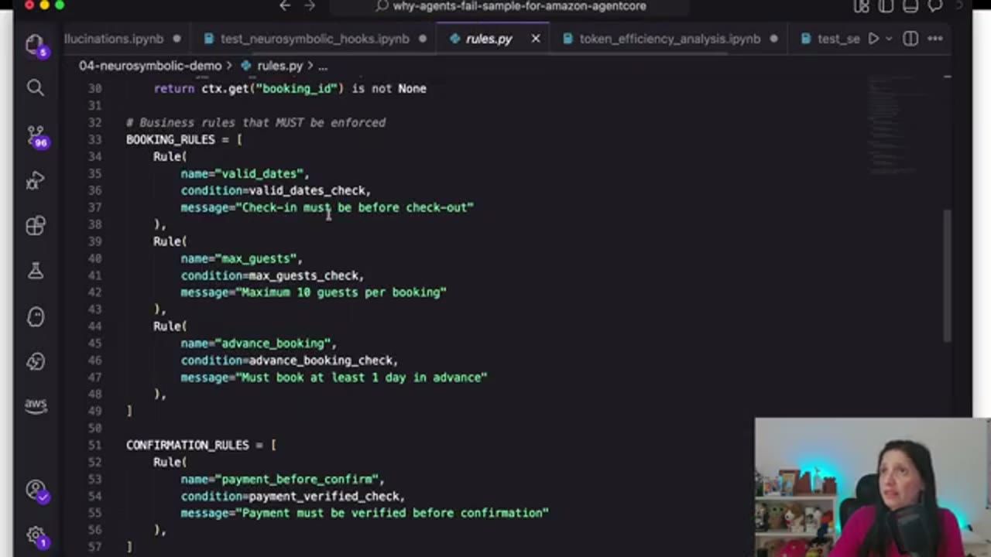
Task: Open the Accounts menu in activity bar
Action: click(x=36, y=490)
